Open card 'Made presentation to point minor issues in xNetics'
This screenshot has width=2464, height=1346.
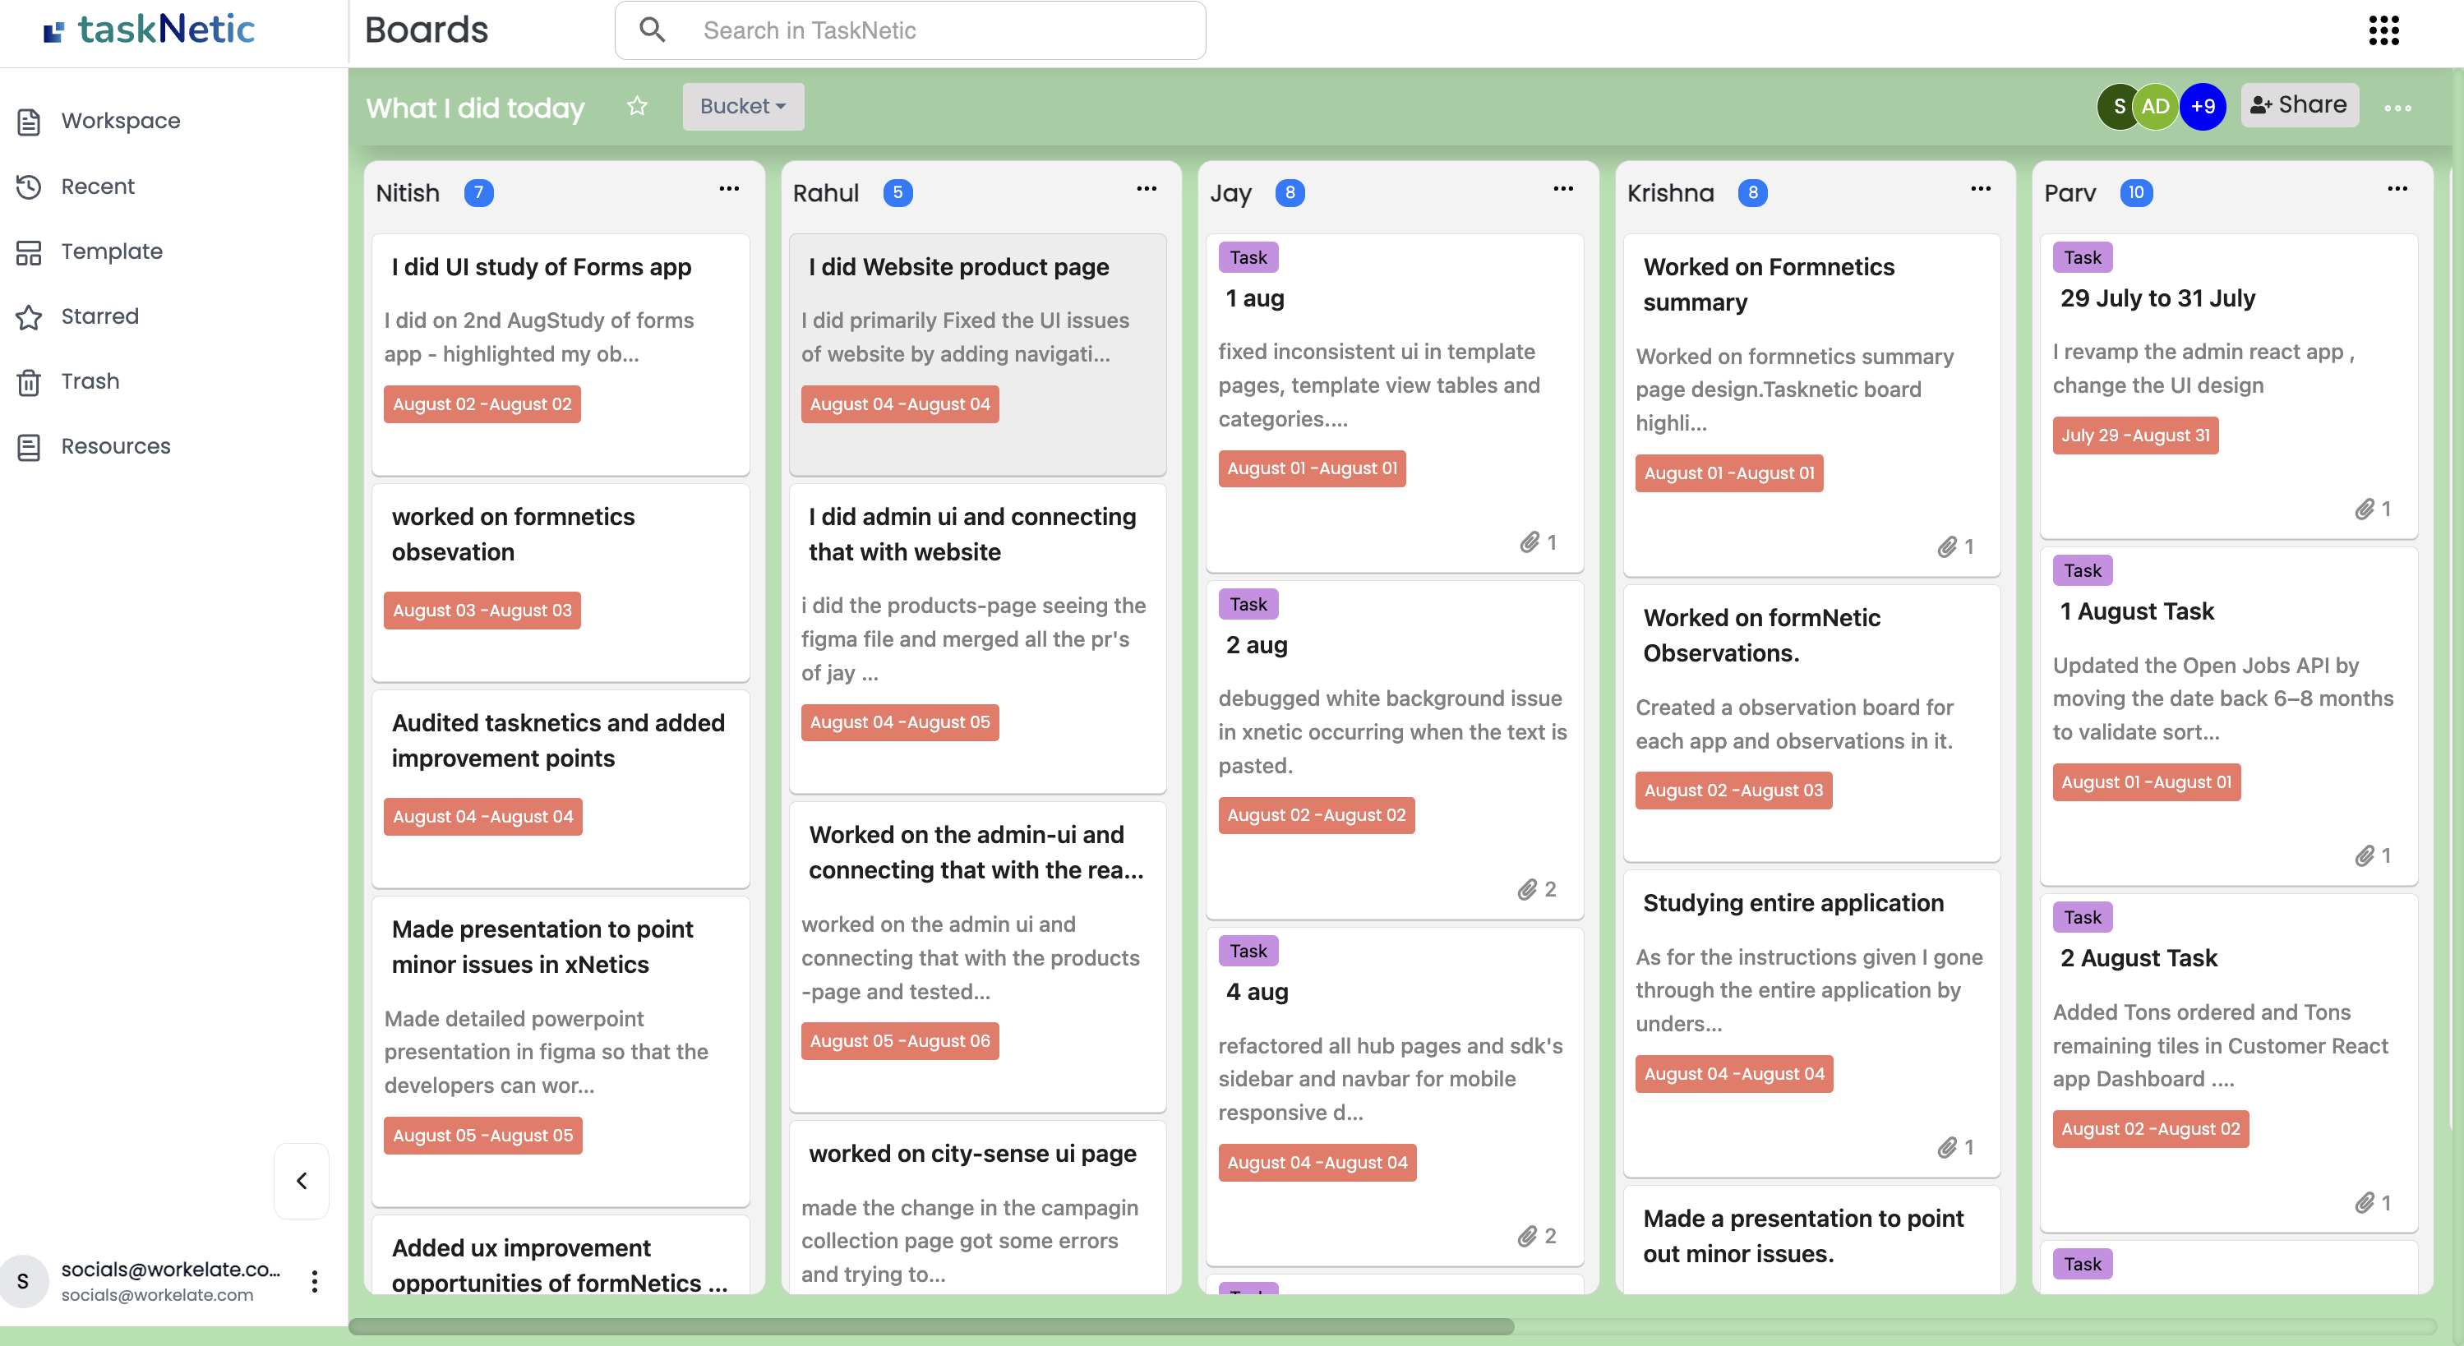click(x=561, y=1051)
